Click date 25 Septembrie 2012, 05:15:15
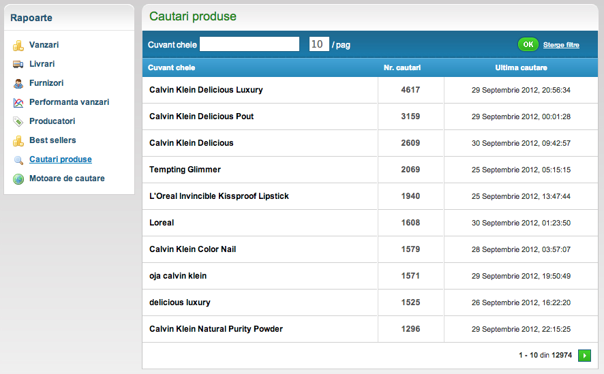The width and height of the screenshot is (604, 374). coord(522,170)
